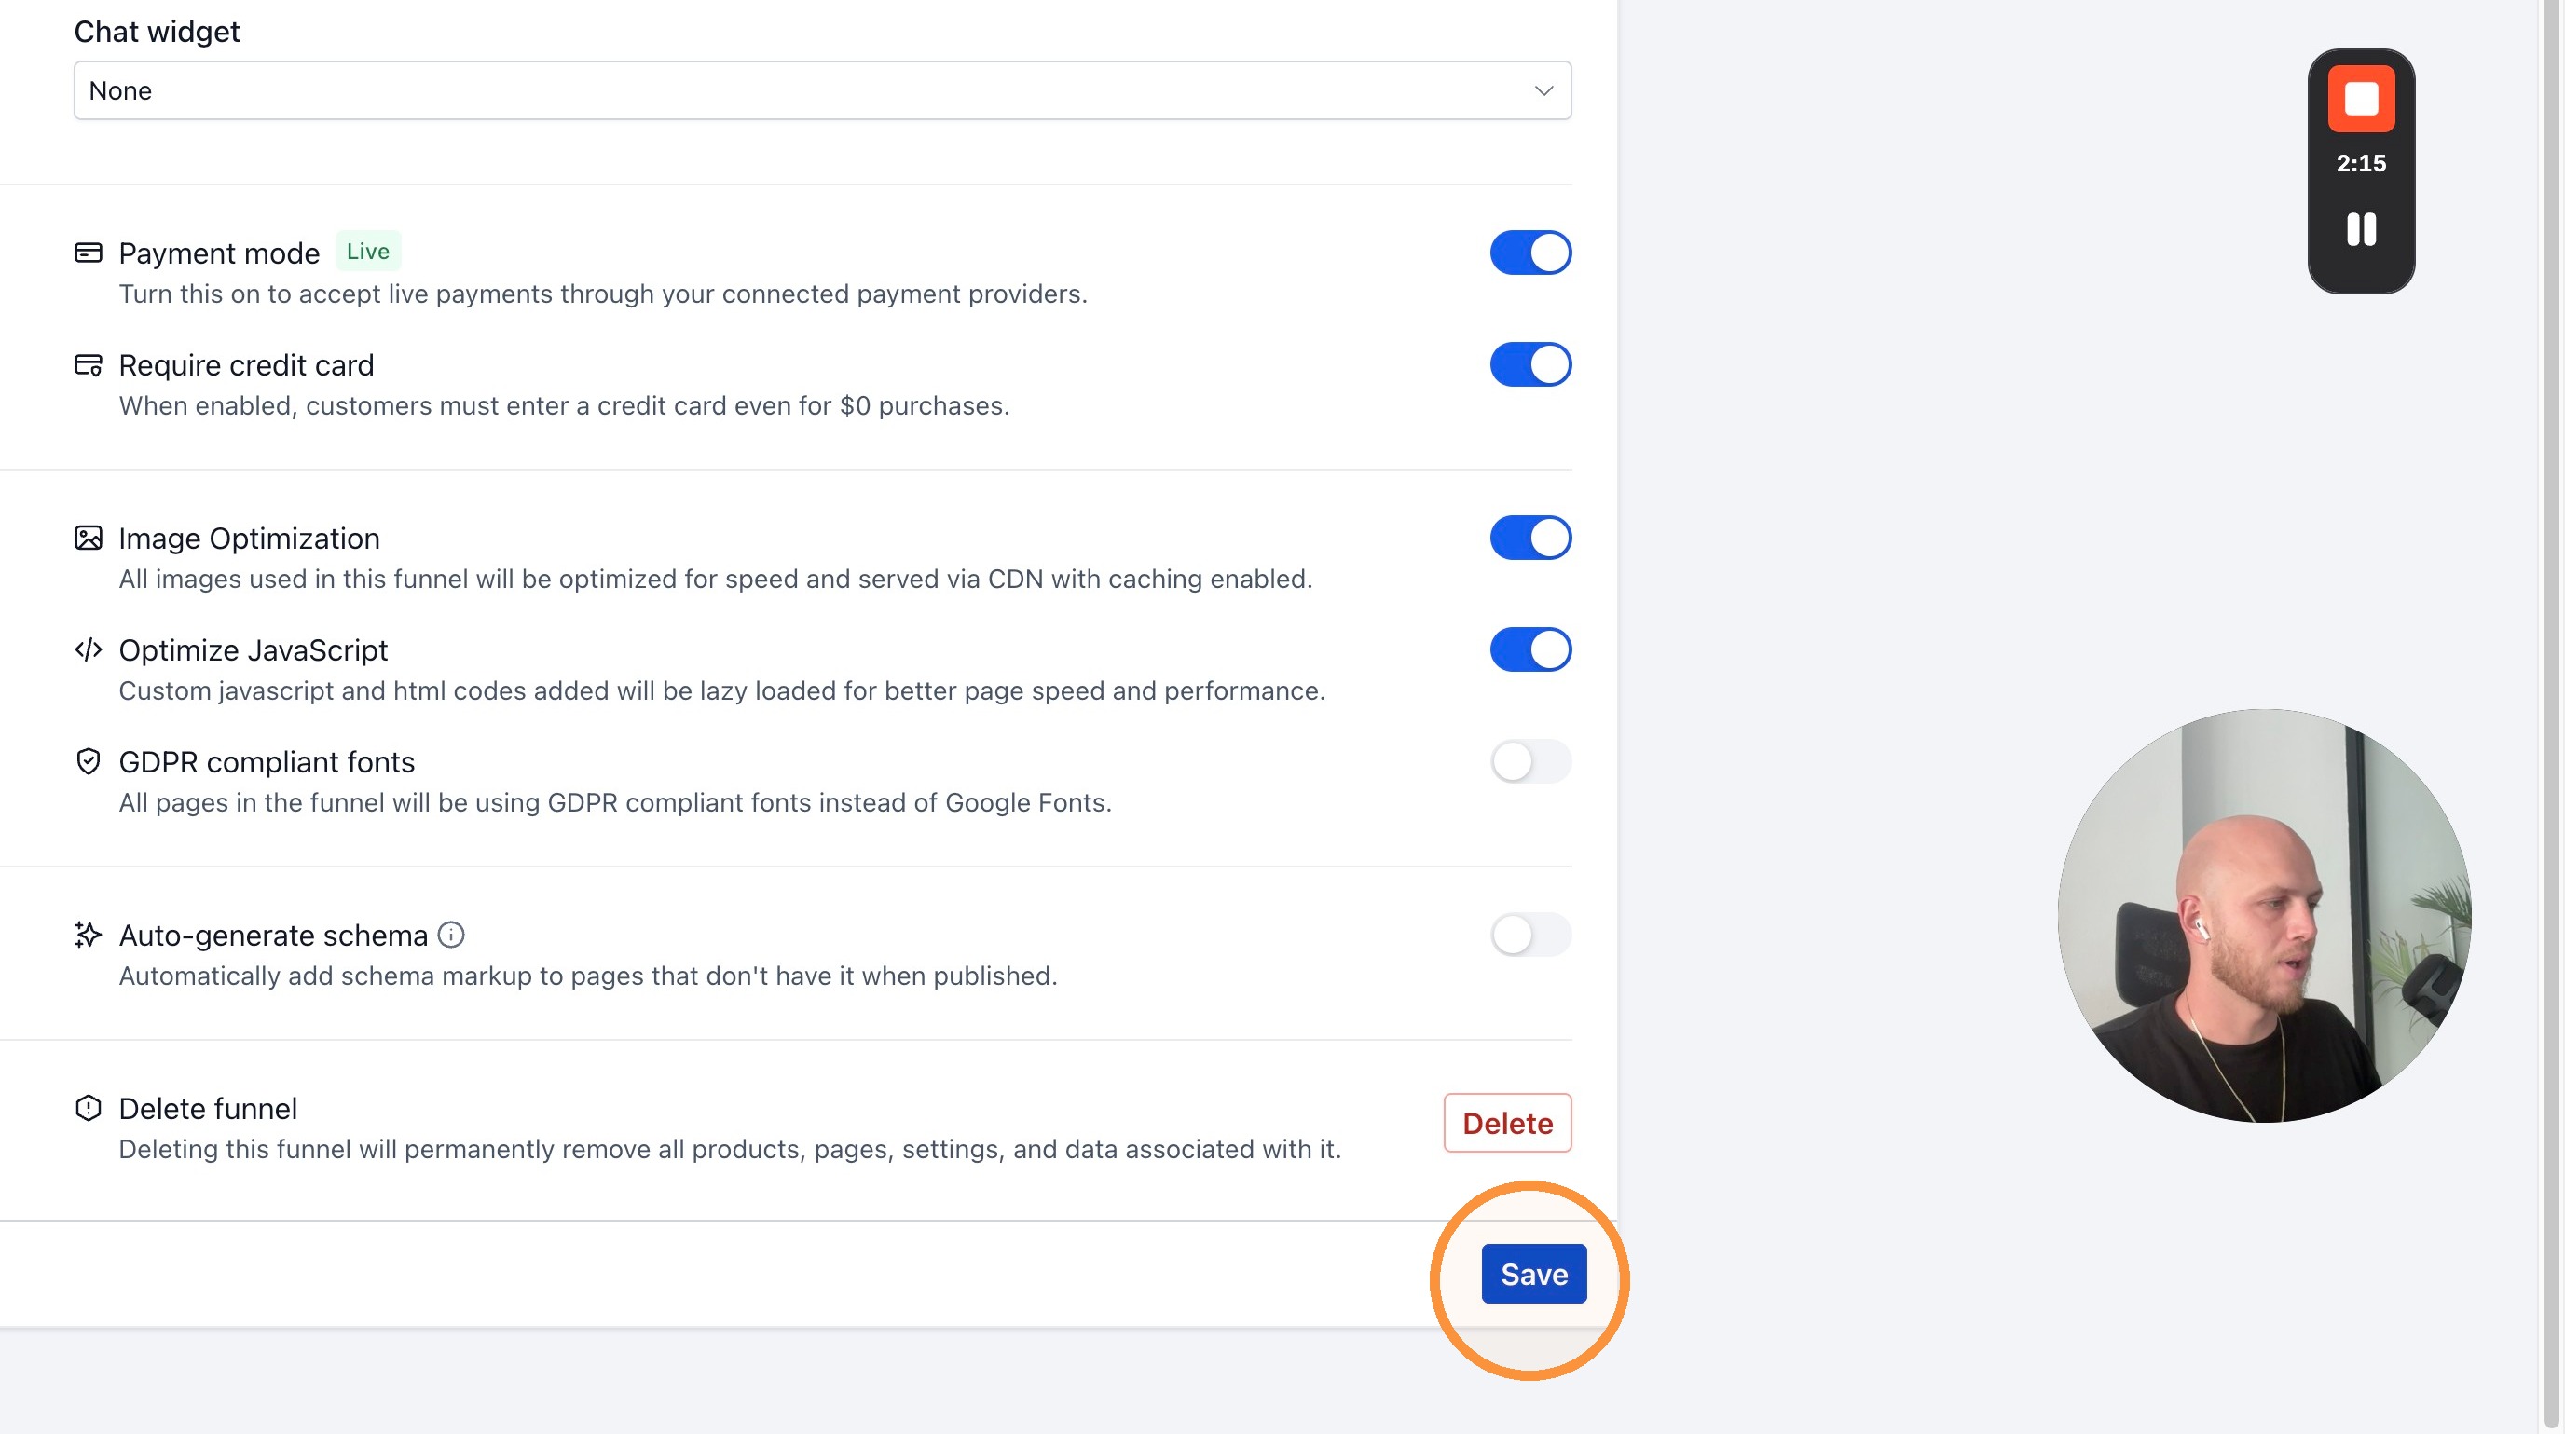Pause the recording timer
Image resolution: width=2565 pixels, height=1434 pixels.
click(2361, 229)
